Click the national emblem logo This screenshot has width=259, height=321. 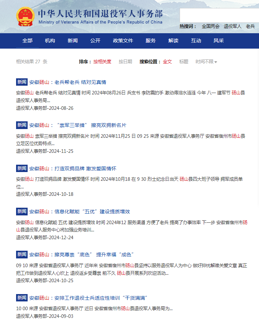click(x=26, y=16)
